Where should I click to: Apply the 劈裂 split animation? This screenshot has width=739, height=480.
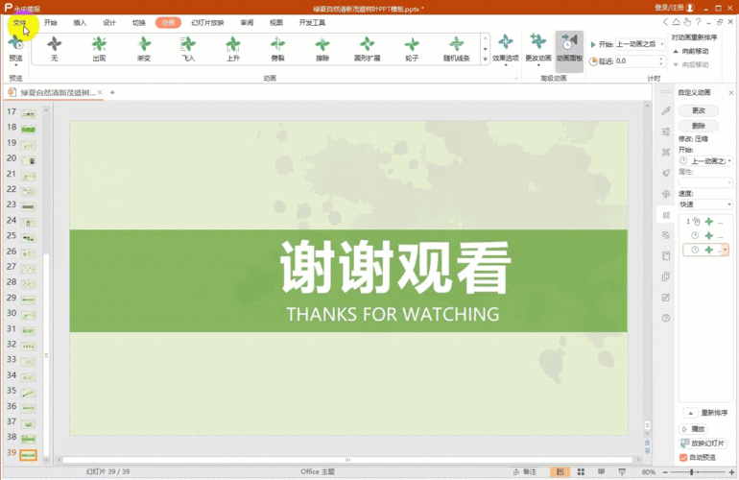pos(277,49)
